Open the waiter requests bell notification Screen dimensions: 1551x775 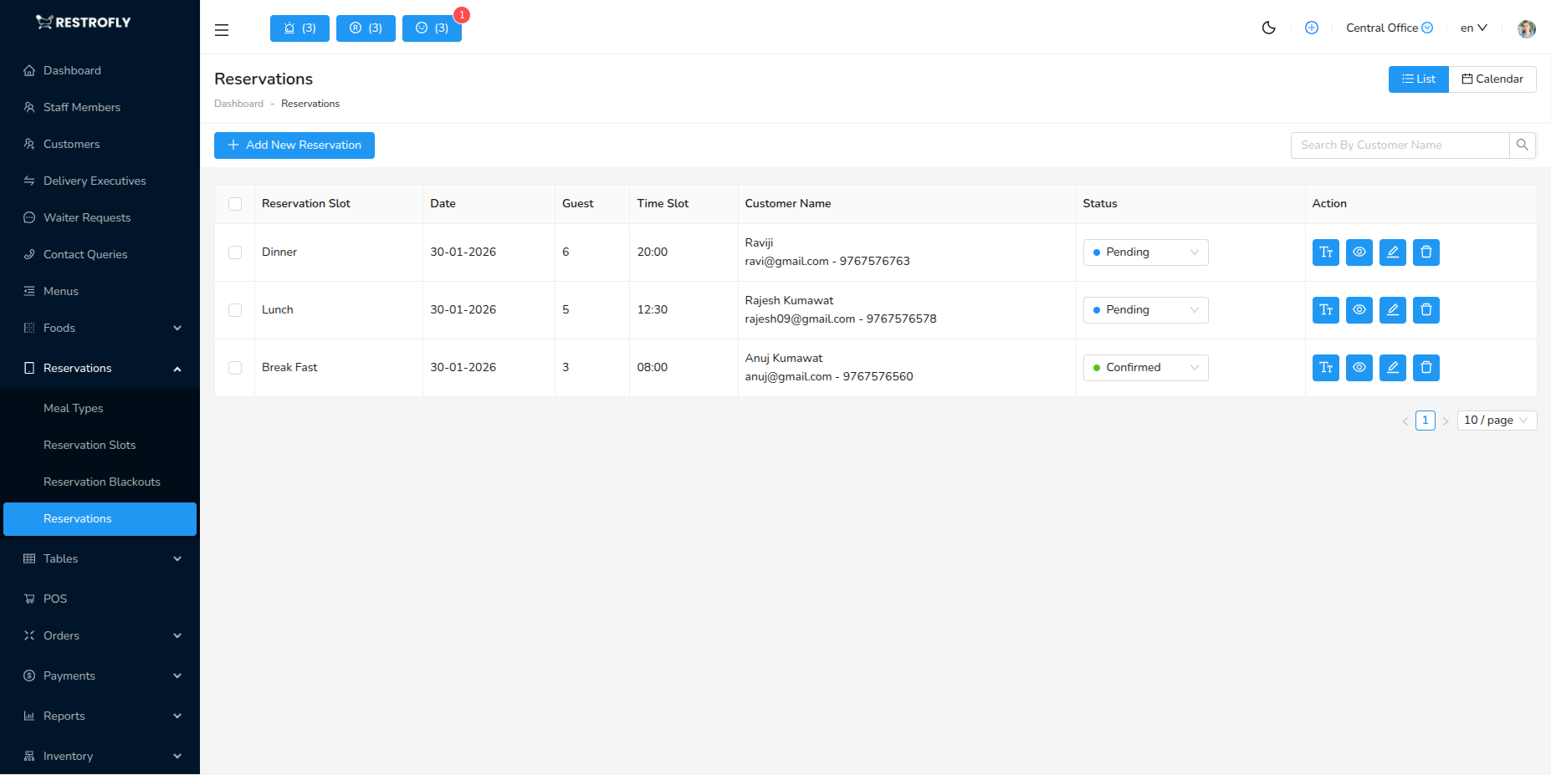pos(299,28)
